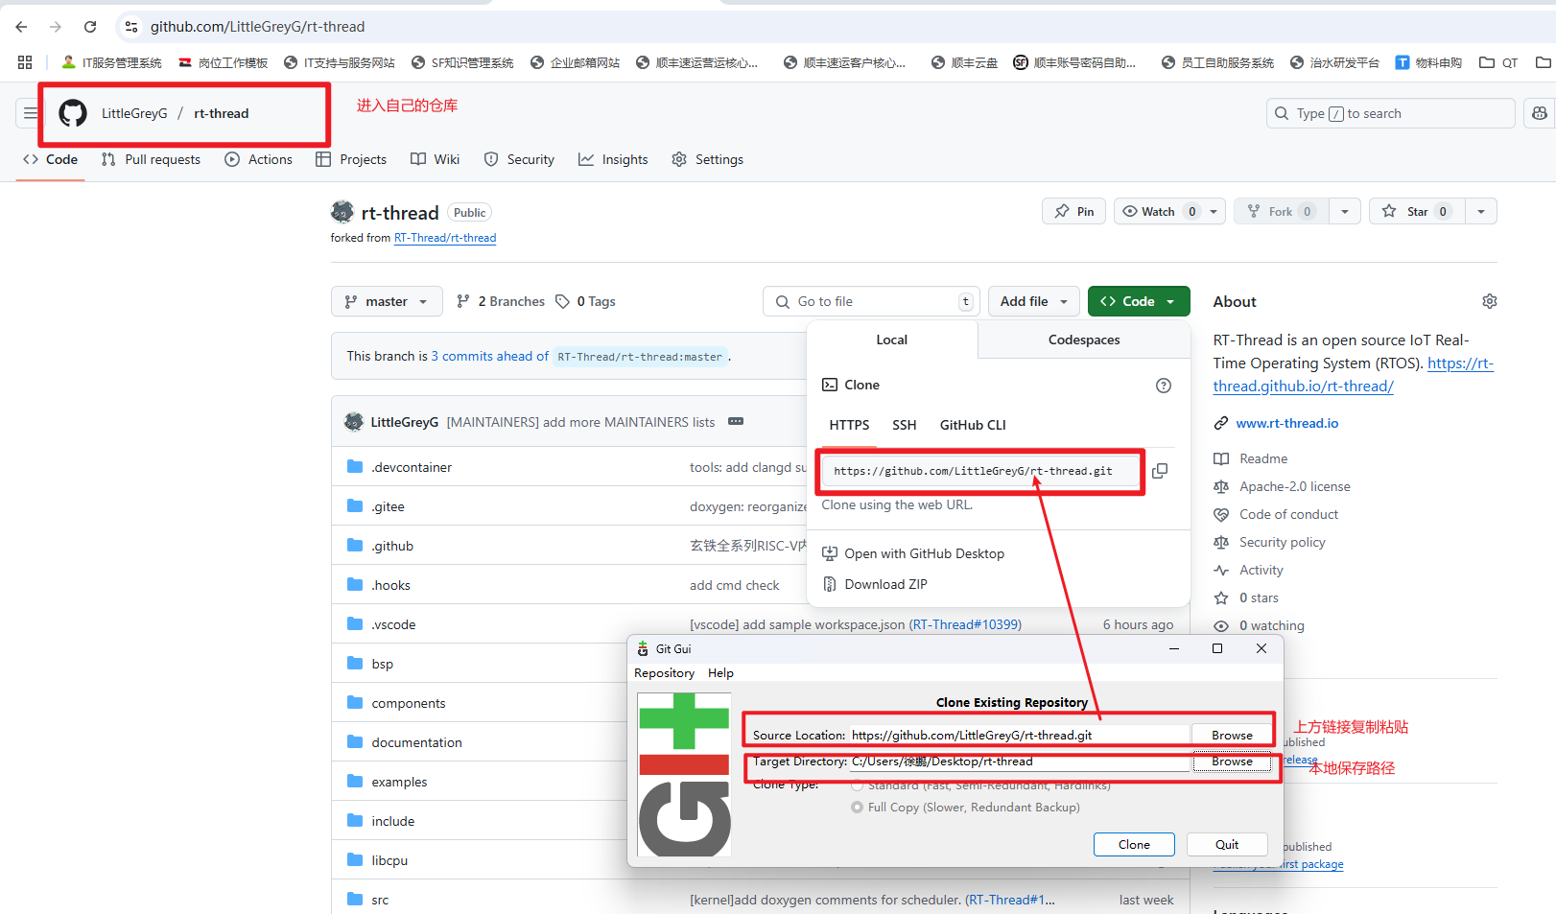Reload the page with refresh icon
The height and width of the screenshot is (914, 1556).
tap(90, 27)
